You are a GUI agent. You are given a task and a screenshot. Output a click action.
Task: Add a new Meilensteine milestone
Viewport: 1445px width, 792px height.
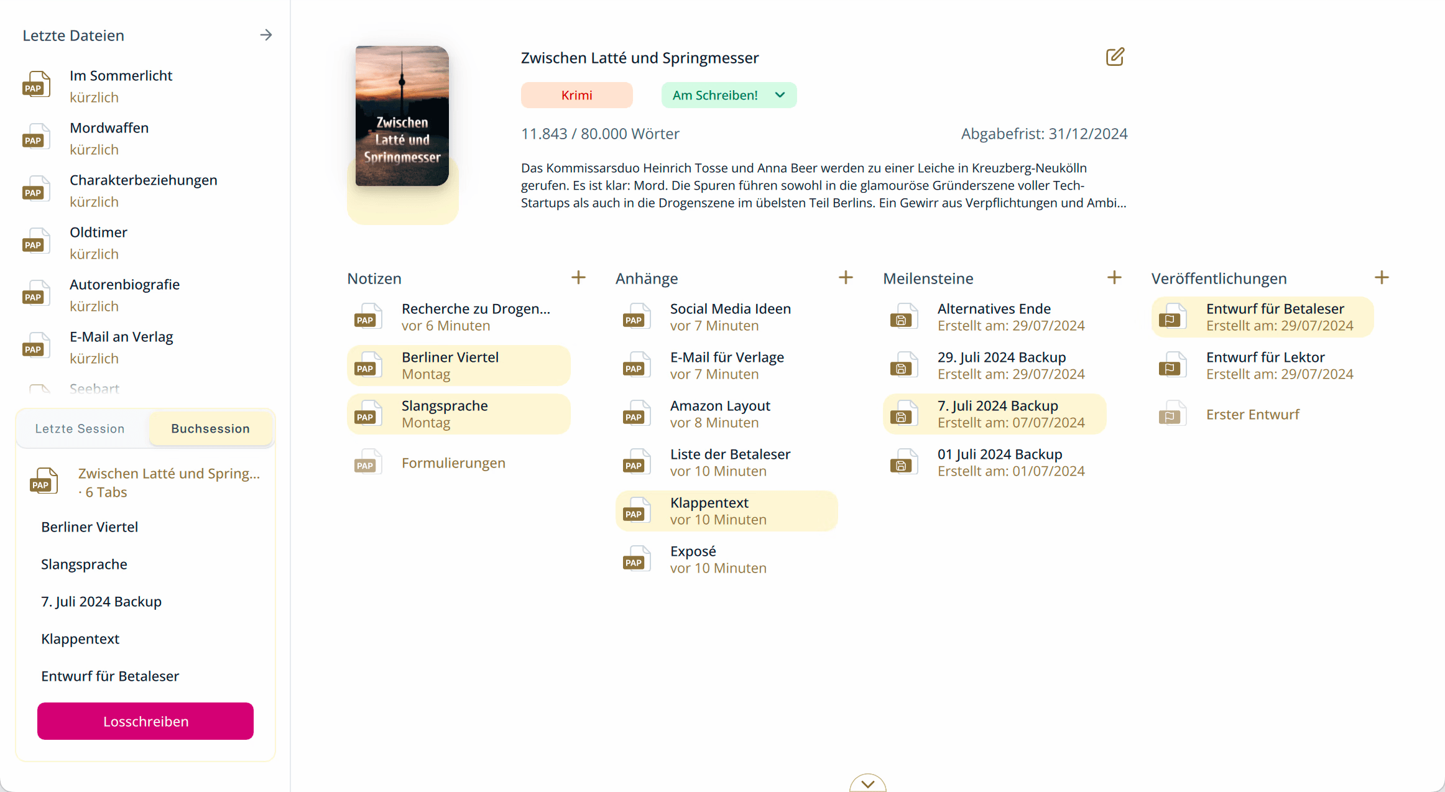(1114, 277)
